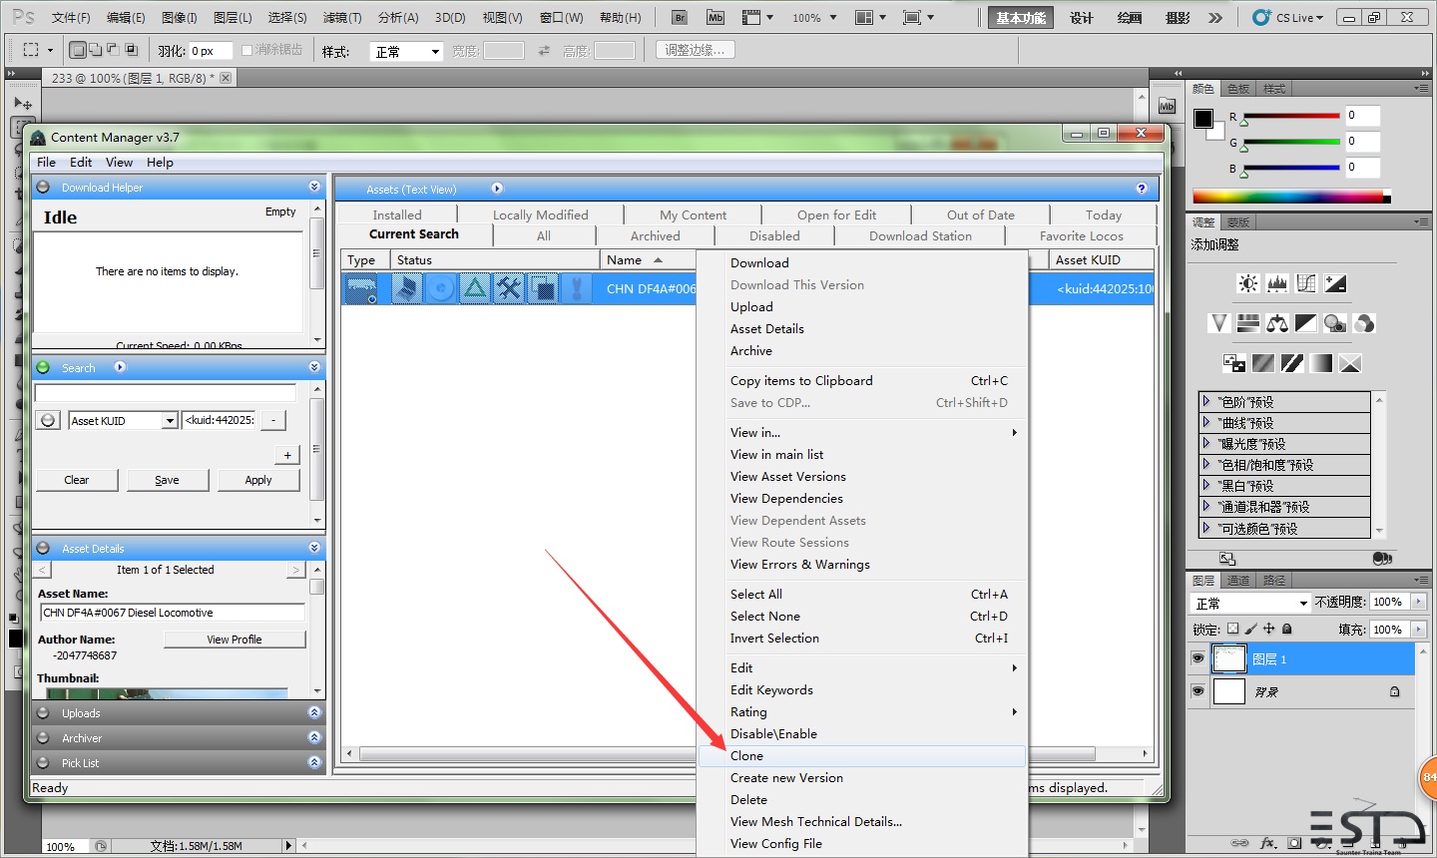Image resolution: width=1437 pixels, height=858 pixels.
Task: Switch to the Installed tab
Action: pos(397,214)
